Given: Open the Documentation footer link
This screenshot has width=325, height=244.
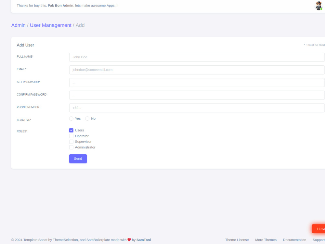Looking at the screenshot, I should [x=294, y=240].
